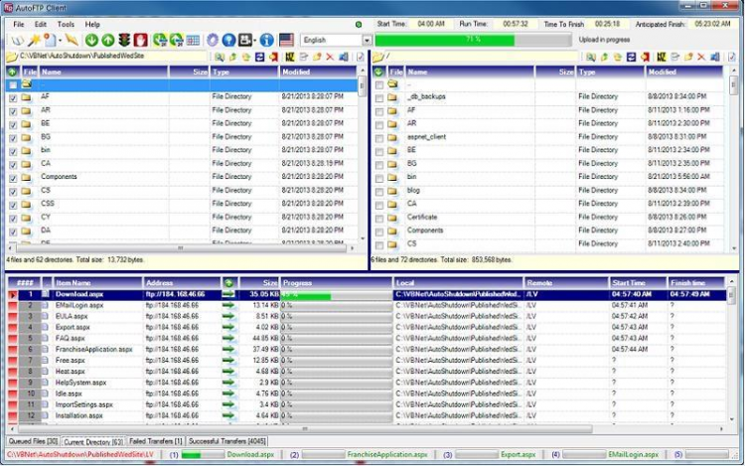Click the traffic light icon in toolbar
The width and height of the screenshot is (745, 466).
click(x=124, y=40)
